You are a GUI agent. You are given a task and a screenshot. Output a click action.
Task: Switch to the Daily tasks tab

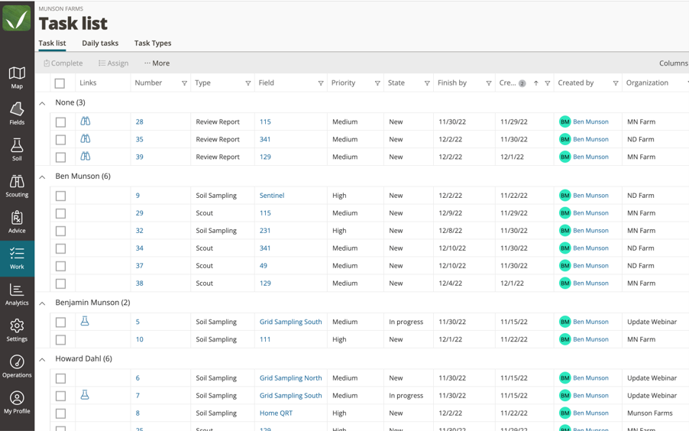(x=100, y=44)
